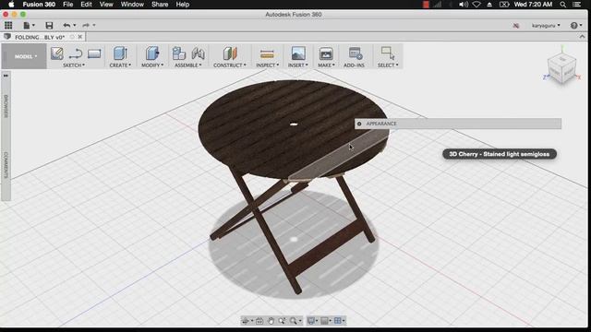This screenshot has height=332, width=591.
Task: Open the Window menu
Action: (132, 5)
